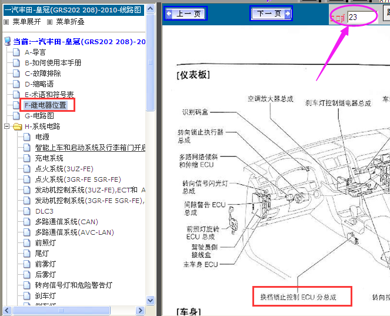Click page icon beside C-故障排除
The height and width of the screenshot is (316, 390).
tap(16, 74)
